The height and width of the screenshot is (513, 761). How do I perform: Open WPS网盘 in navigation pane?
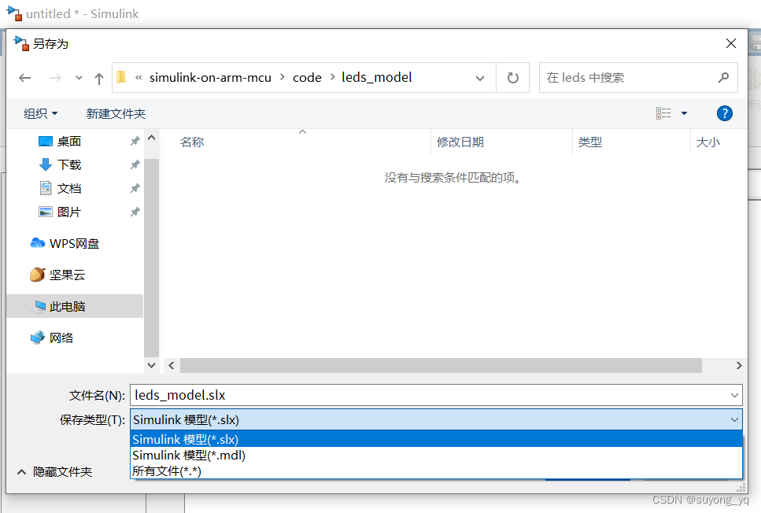coord(74,243)
